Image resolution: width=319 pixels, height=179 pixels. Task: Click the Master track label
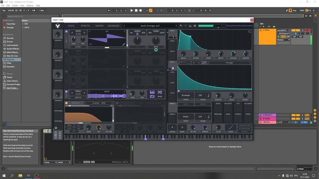(267, 122)
